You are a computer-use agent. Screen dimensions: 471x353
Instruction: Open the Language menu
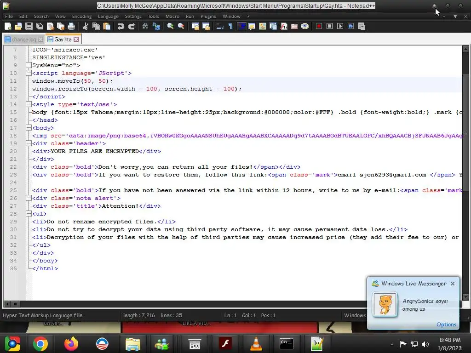point(108,16)
